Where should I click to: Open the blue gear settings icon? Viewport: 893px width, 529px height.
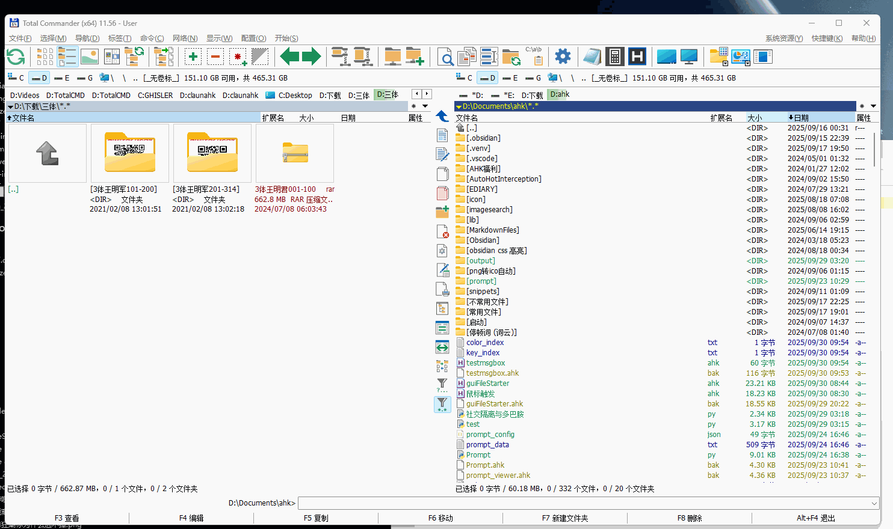[x=563, y=57]
